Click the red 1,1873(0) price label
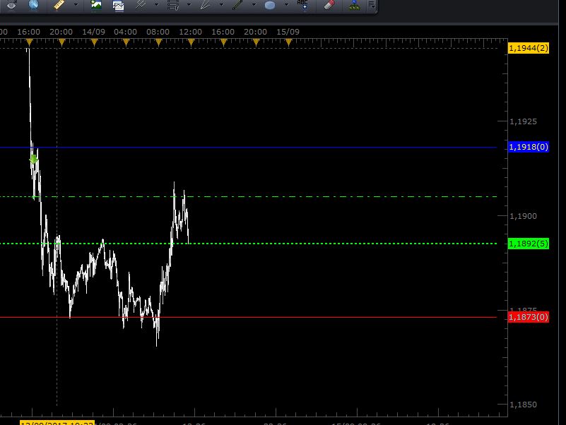Screen dimensions: 566x425 tap(529, 317)
